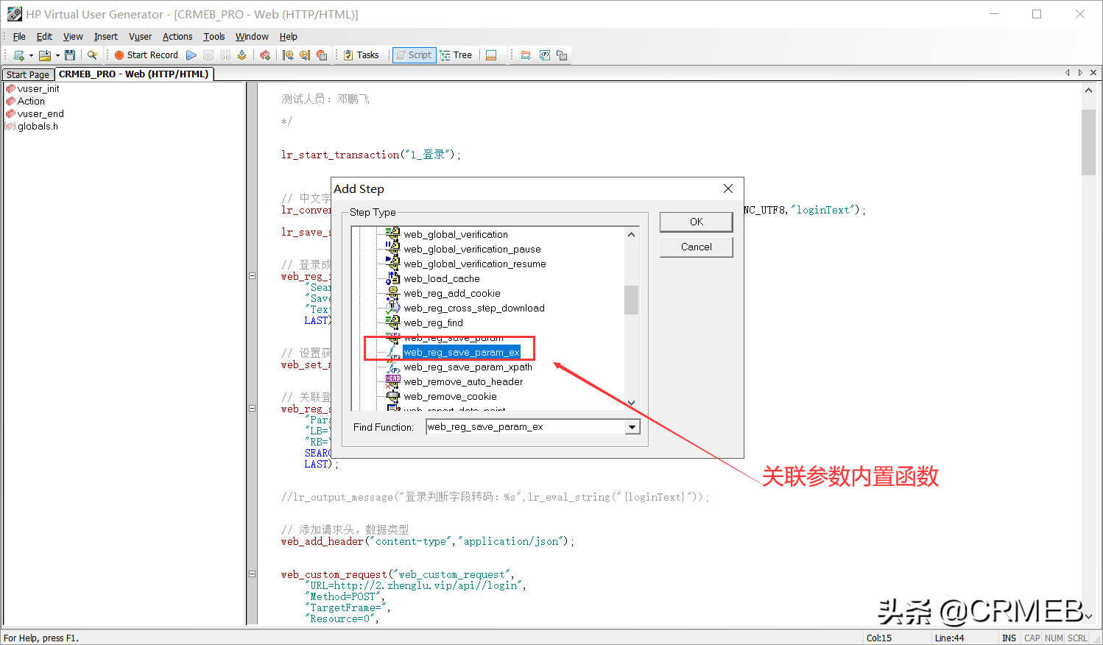The width and height of the screenshot is (1103, 645).
Task: Open the Find Function dropdown arrow
Action: pyautogui.click(x=632, y=427)
